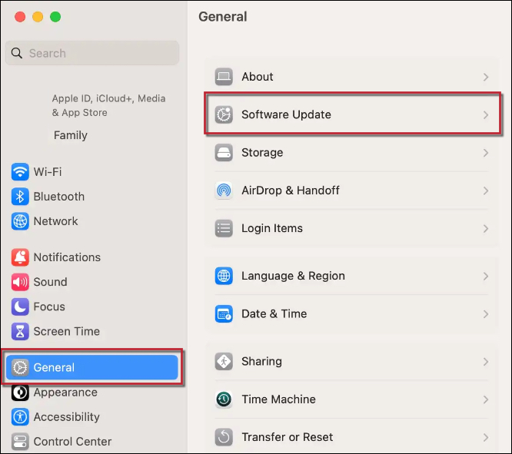Screen dimensions: 512x454
Task: Open the Software Update label
Action: tap(286, 114)
